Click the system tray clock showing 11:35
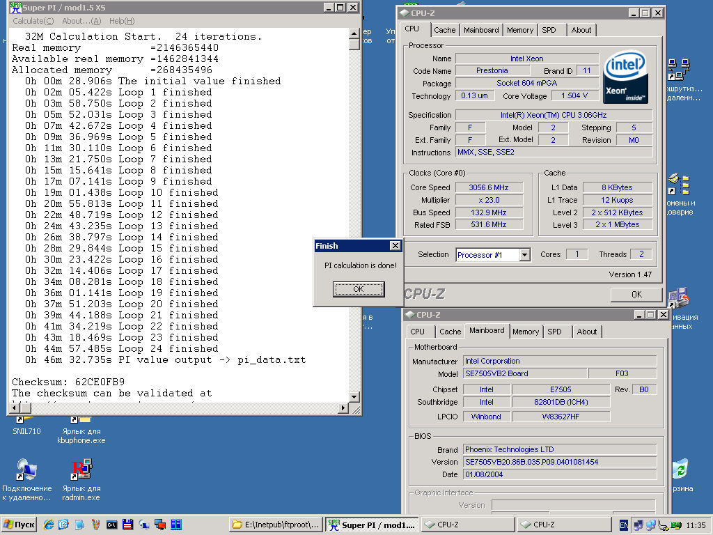713x535 pixels. click(x=696, y=525)
